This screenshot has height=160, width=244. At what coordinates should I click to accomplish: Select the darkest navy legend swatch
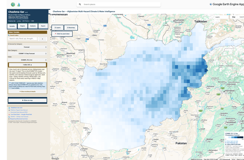pos(242,137)
